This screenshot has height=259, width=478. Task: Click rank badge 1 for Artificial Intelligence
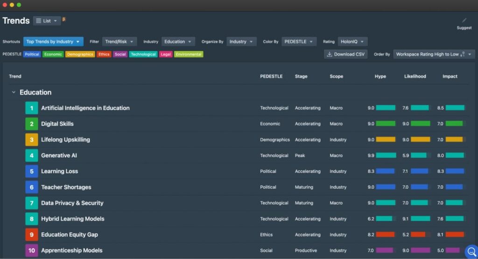32,108
